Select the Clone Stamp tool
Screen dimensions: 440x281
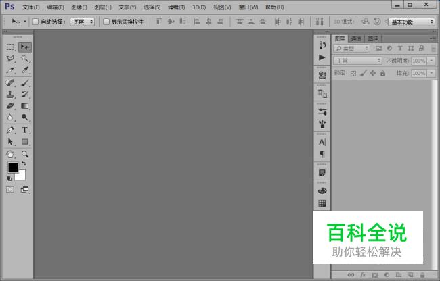(10, 95)
